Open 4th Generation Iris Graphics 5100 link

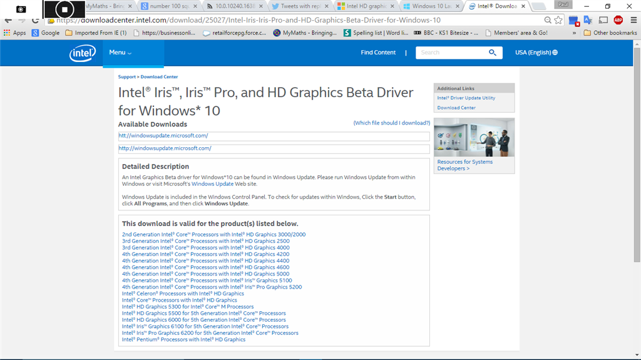click(207, 280)
